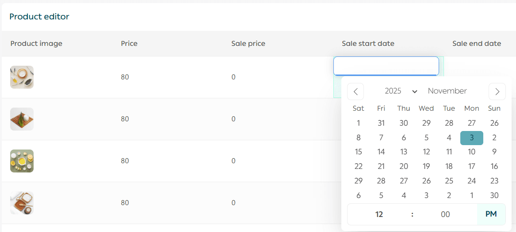Pick the highlighted day 3 in November
Viewport: 516px width, 232px height.
[471, 138]
